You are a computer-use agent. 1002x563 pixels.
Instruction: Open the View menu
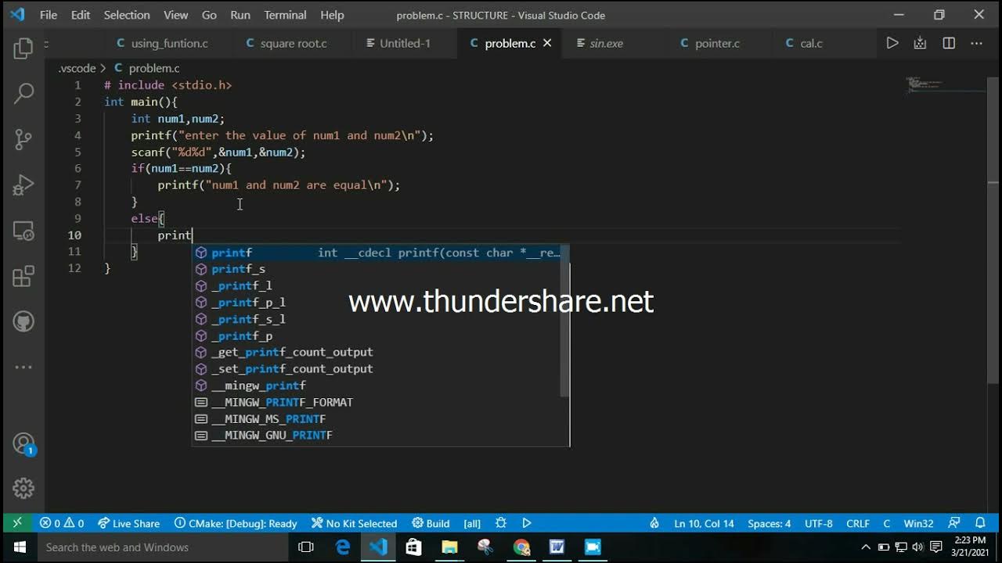click(176, 15)
